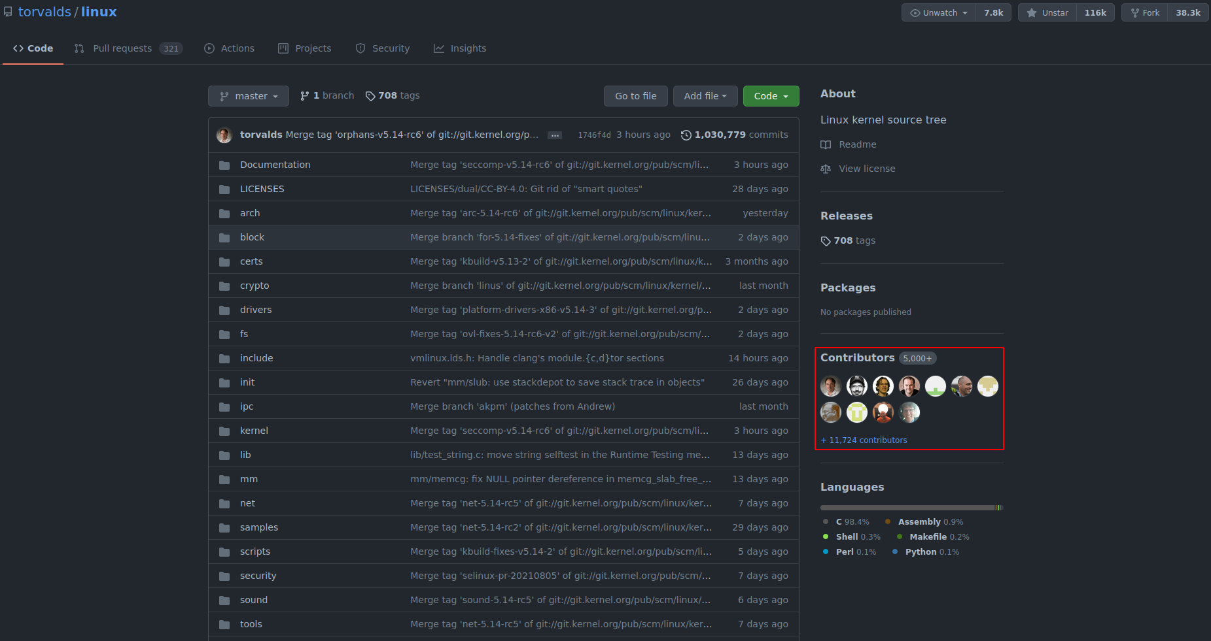Expand the commit message ellipsis button
1211x641 pixels.
[x=555, y=135]
